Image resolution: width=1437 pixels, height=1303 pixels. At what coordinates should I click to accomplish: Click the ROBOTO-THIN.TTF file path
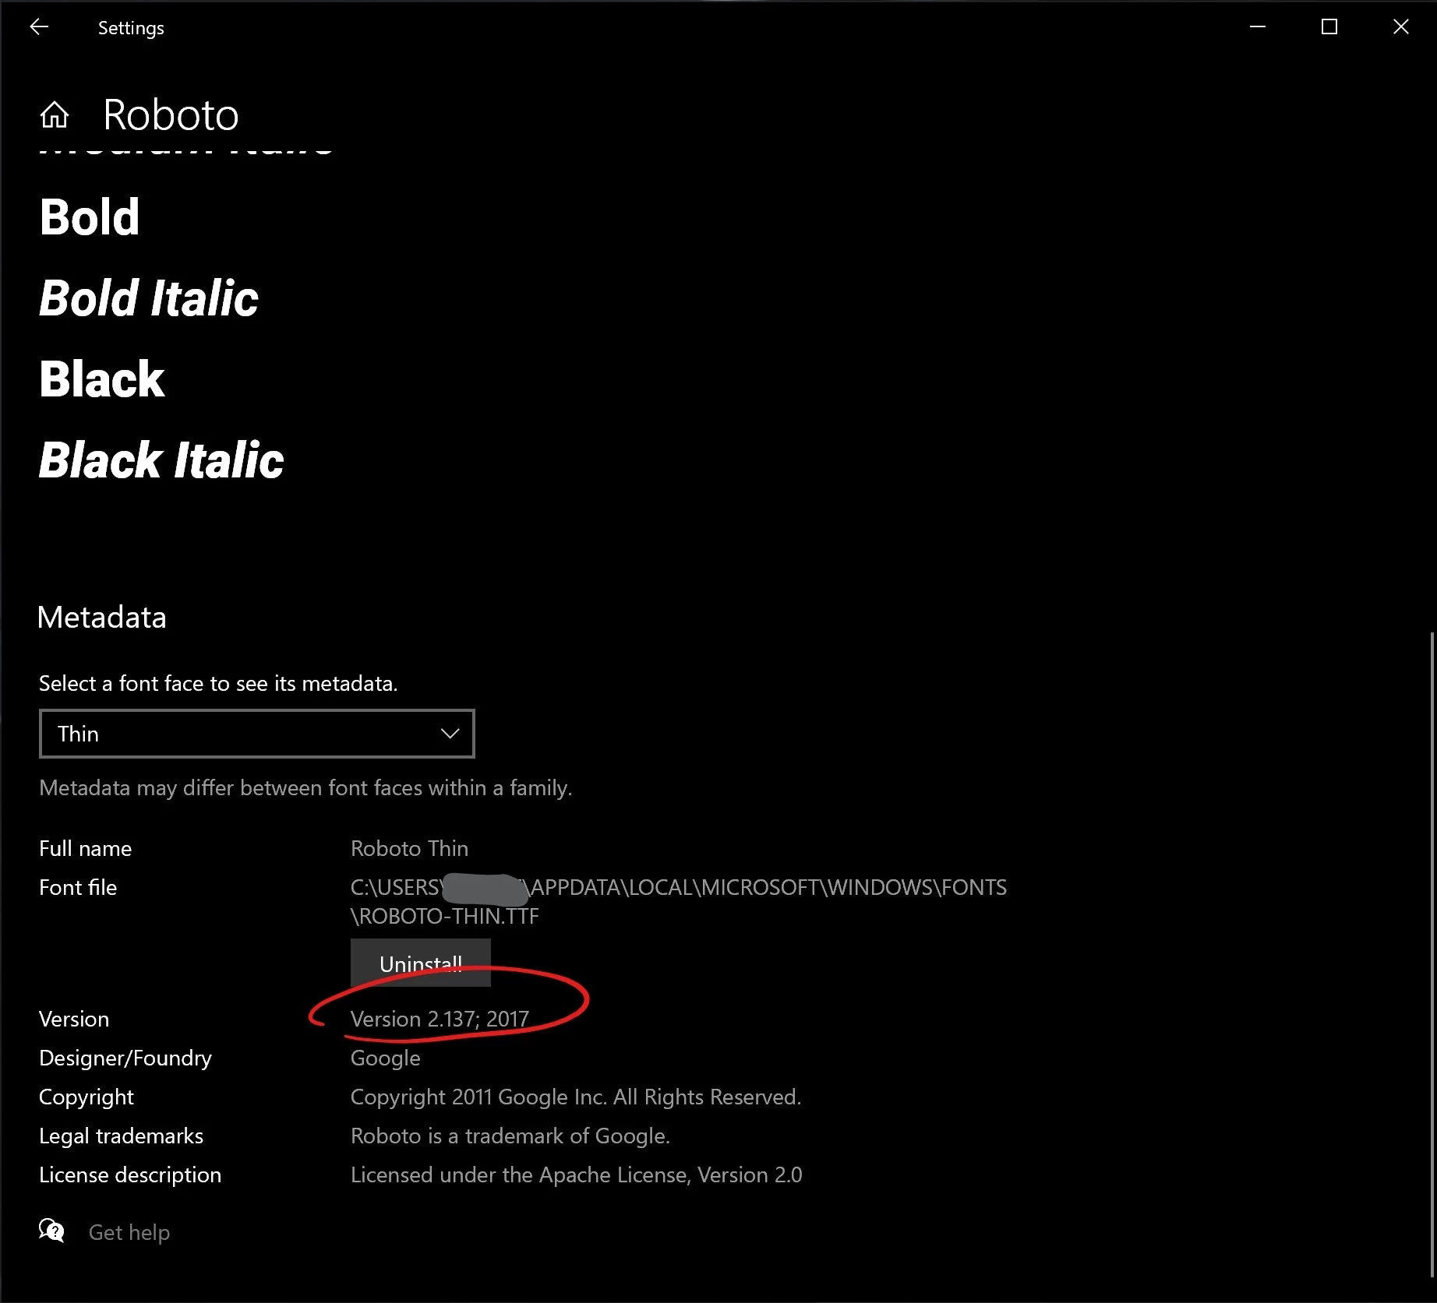(x=678, y=901)
